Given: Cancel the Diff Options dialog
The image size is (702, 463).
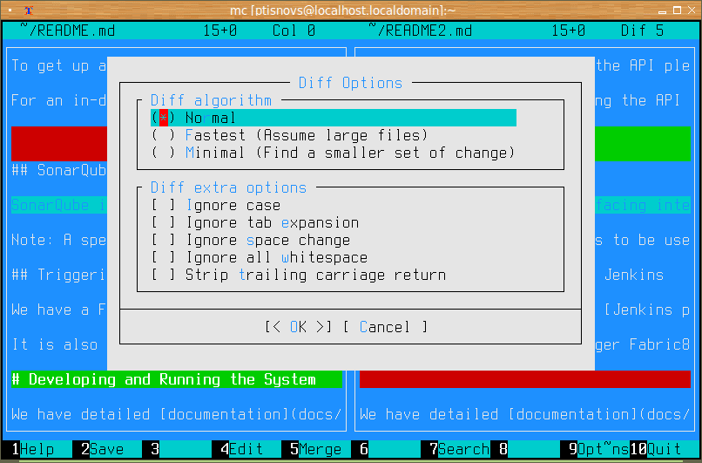Looking at the screenshot, I should click(x=385, y=327).
